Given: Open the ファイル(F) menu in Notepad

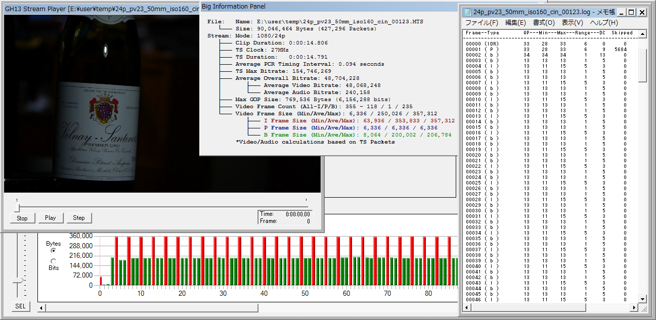Looking at the screenshot, I should pyautogui.click(x=481, y=23).
